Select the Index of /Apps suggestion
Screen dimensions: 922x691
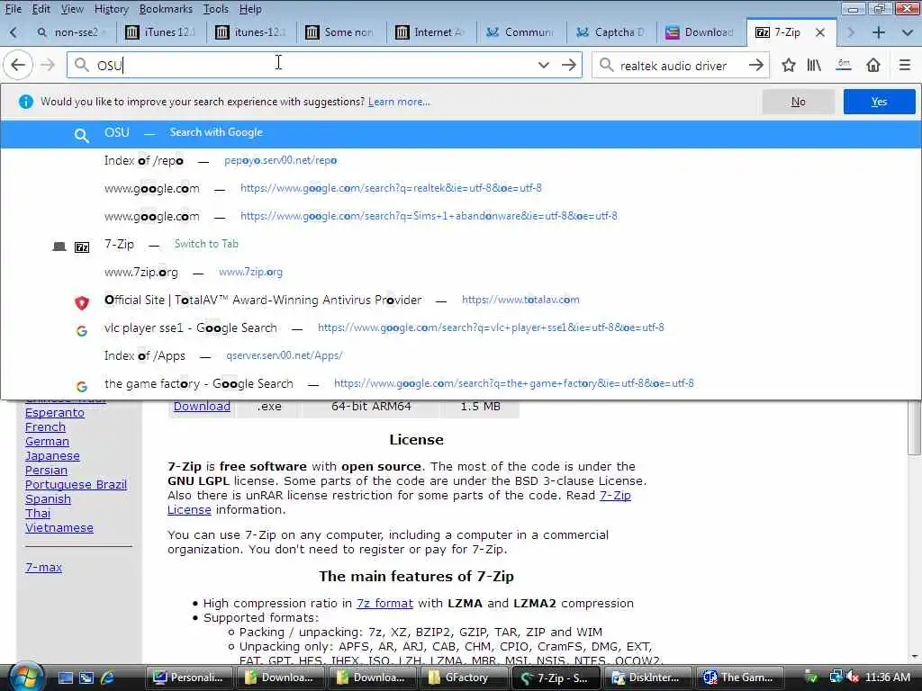pos(461,356)
